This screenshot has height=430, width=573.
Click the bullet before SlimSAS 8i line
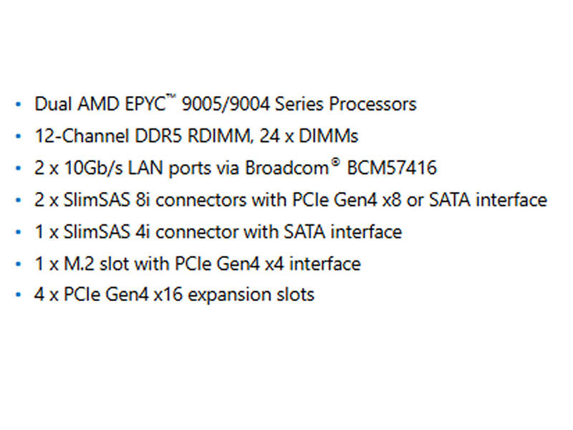point(19,201)
